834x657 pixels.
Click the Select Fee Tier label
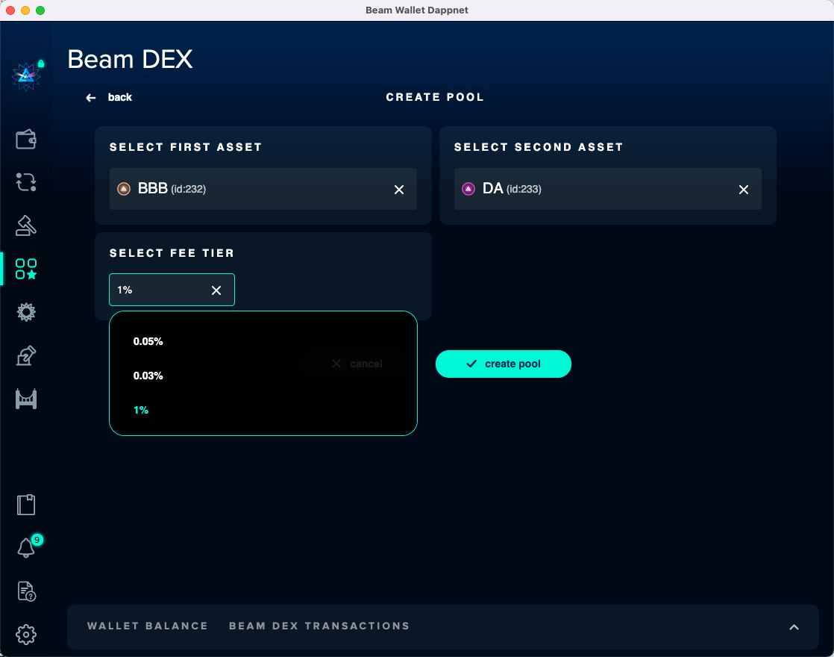click(172, 253)
